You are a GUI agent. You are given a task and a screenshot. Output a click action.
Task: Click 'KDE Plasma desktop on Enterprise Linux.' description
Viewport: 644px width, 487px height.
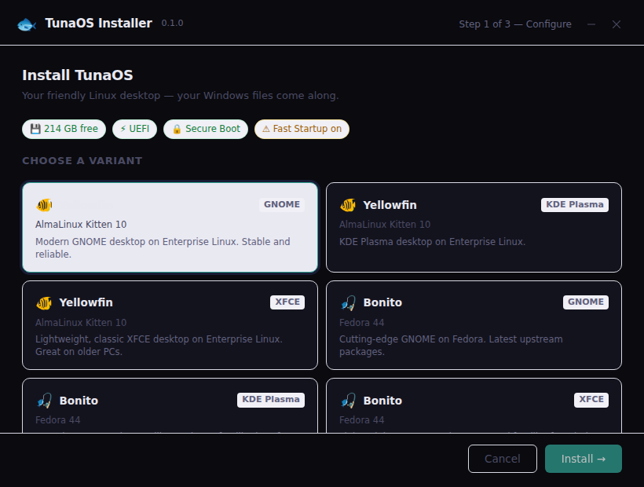point(432,242)
